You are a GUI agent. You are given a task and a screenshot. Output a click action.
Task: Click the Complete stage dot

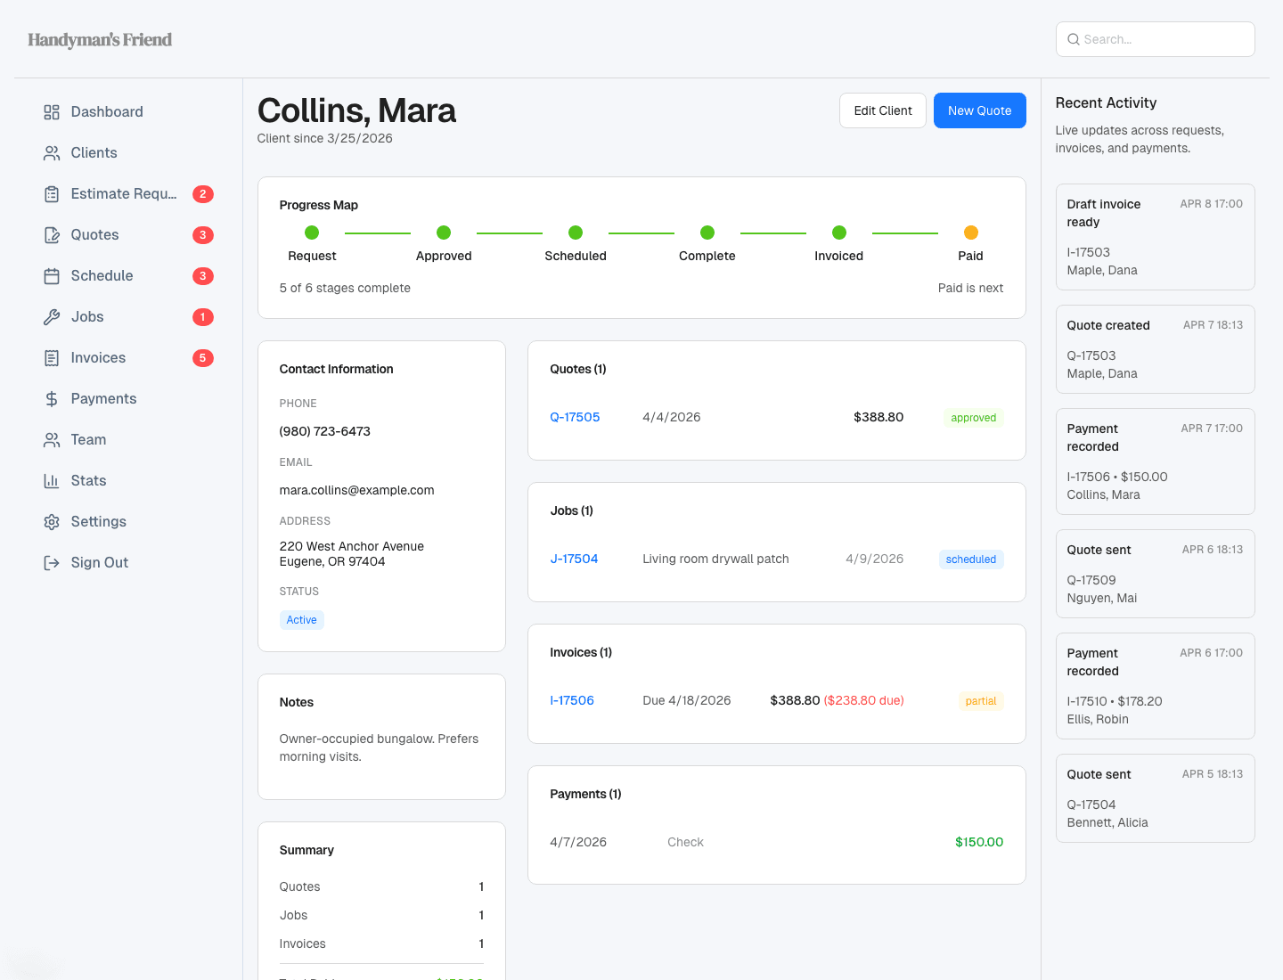pyautogui.click(x=707, y=233)
